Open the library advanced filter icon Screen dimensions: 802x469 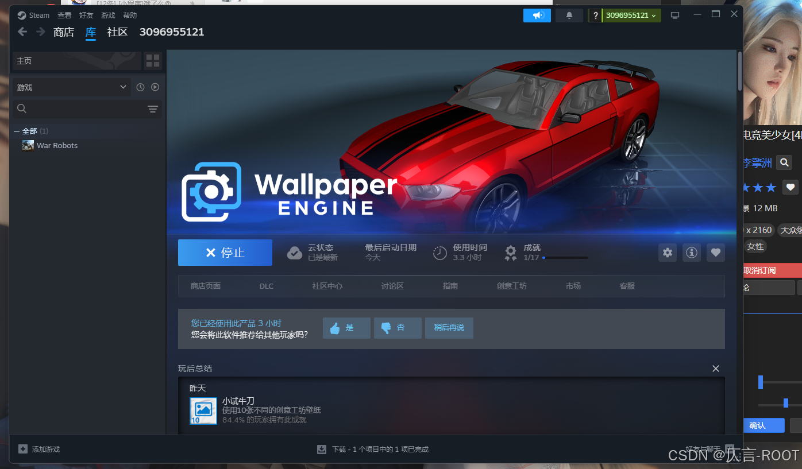(153, 109)
